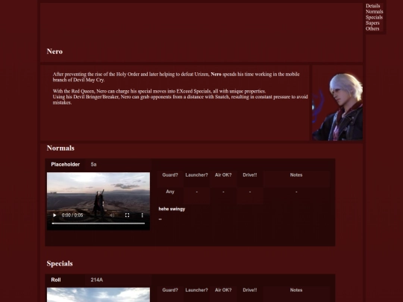The height and width of the screenshot is (302, 403).
Task: Jump to Details section link
Action: (372, 6)
